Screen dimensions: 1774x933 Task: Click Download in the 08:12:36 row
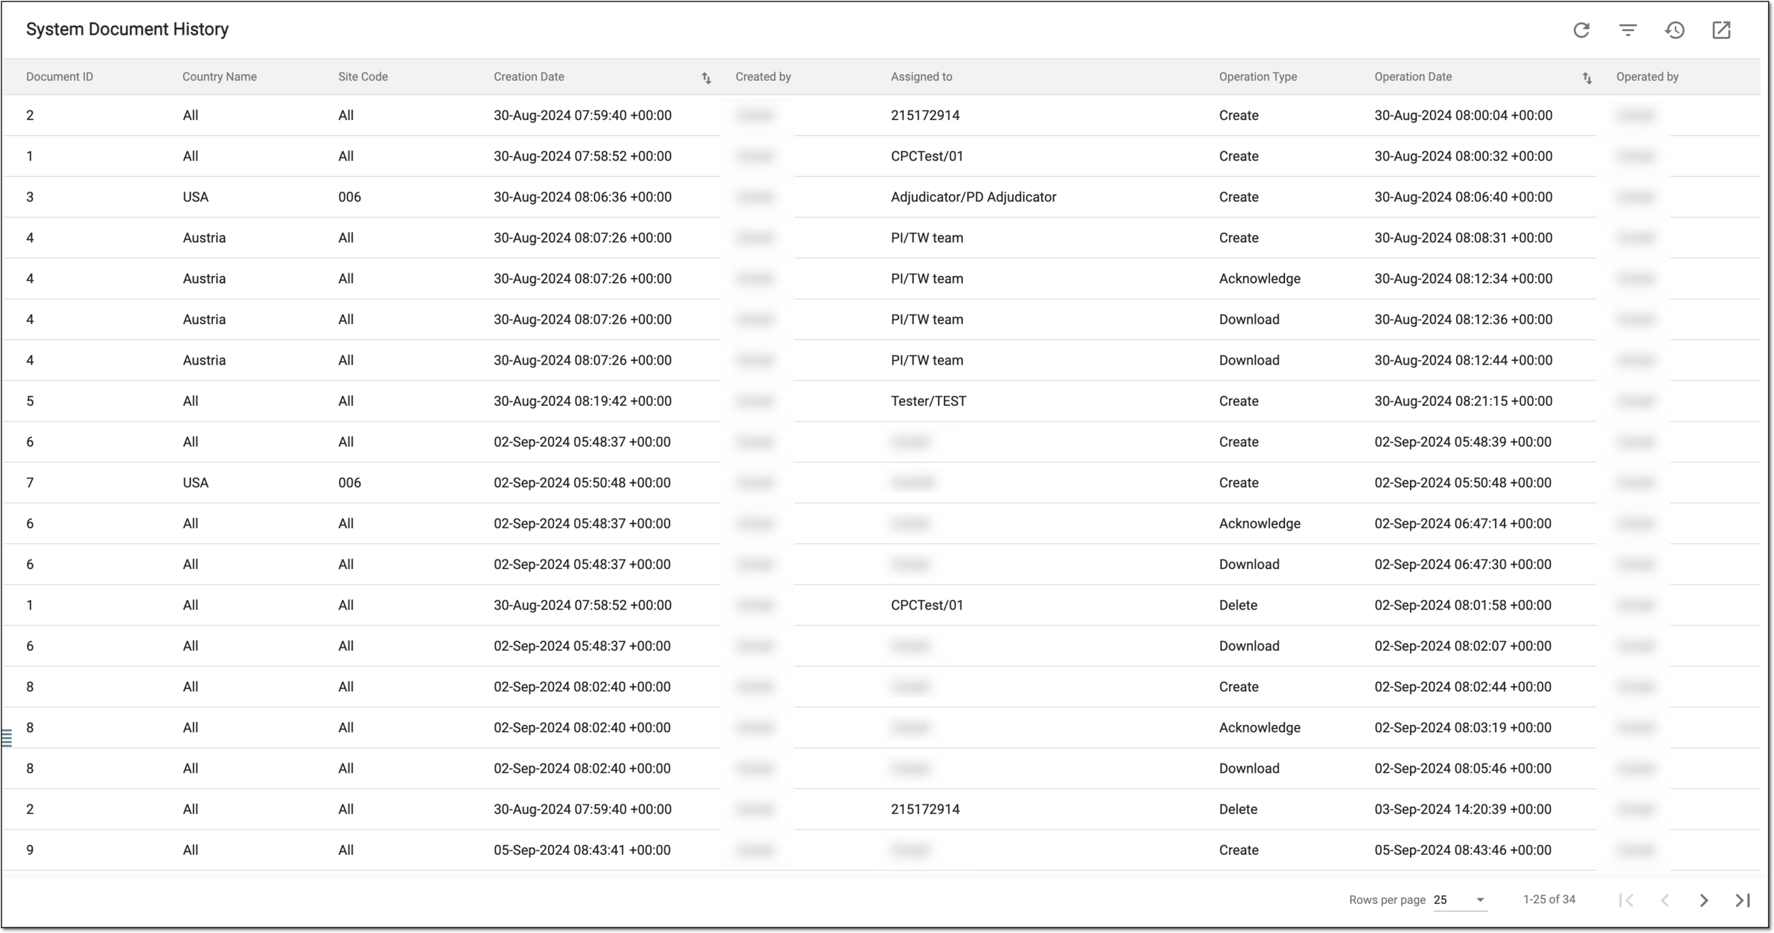click(1249, 319)
